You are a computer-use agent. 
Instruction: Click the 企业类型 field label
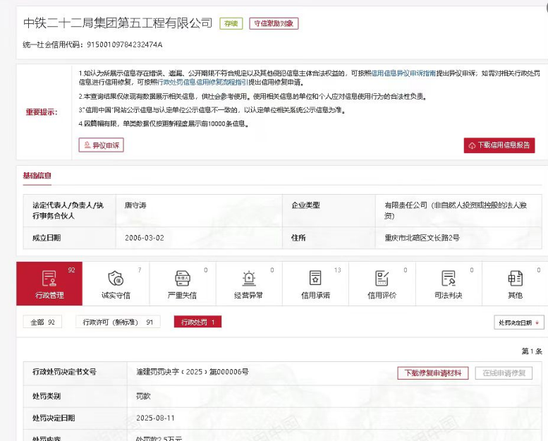pos(306,205)
